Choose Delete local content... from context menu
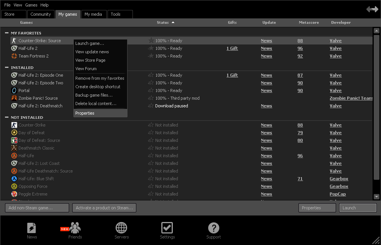Screen dimensions: 381x245 100,104
